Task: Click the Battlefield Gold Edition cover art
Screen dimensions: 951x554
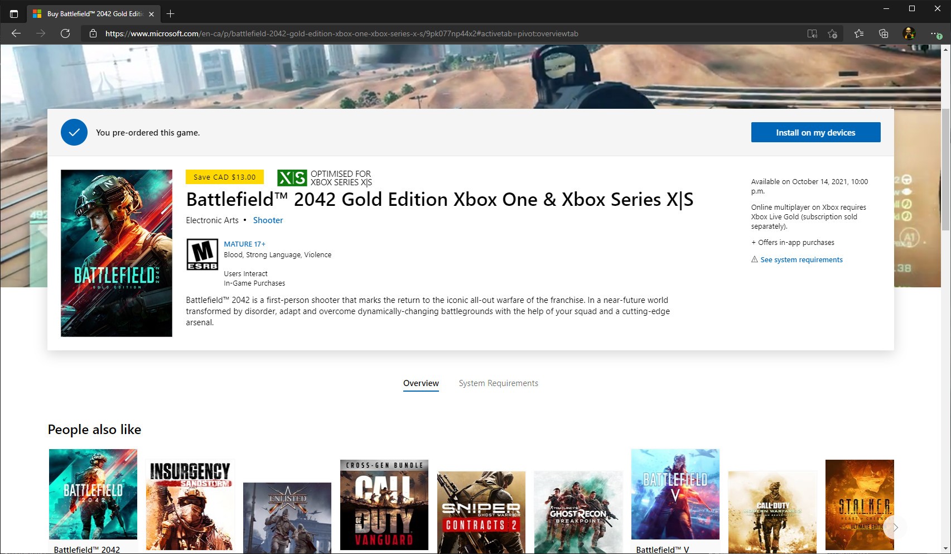Action: [x=117, y=253]
